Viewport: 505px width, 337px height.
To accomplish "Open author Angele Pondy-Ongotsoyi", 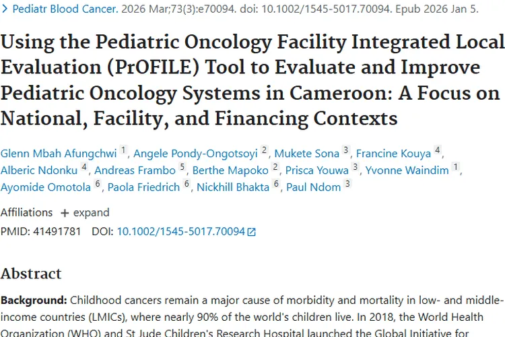I will tap(195, 153).
